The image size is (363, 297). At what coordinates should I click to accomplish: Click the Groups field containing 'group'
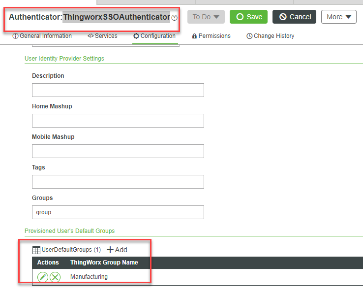[118, 212]
